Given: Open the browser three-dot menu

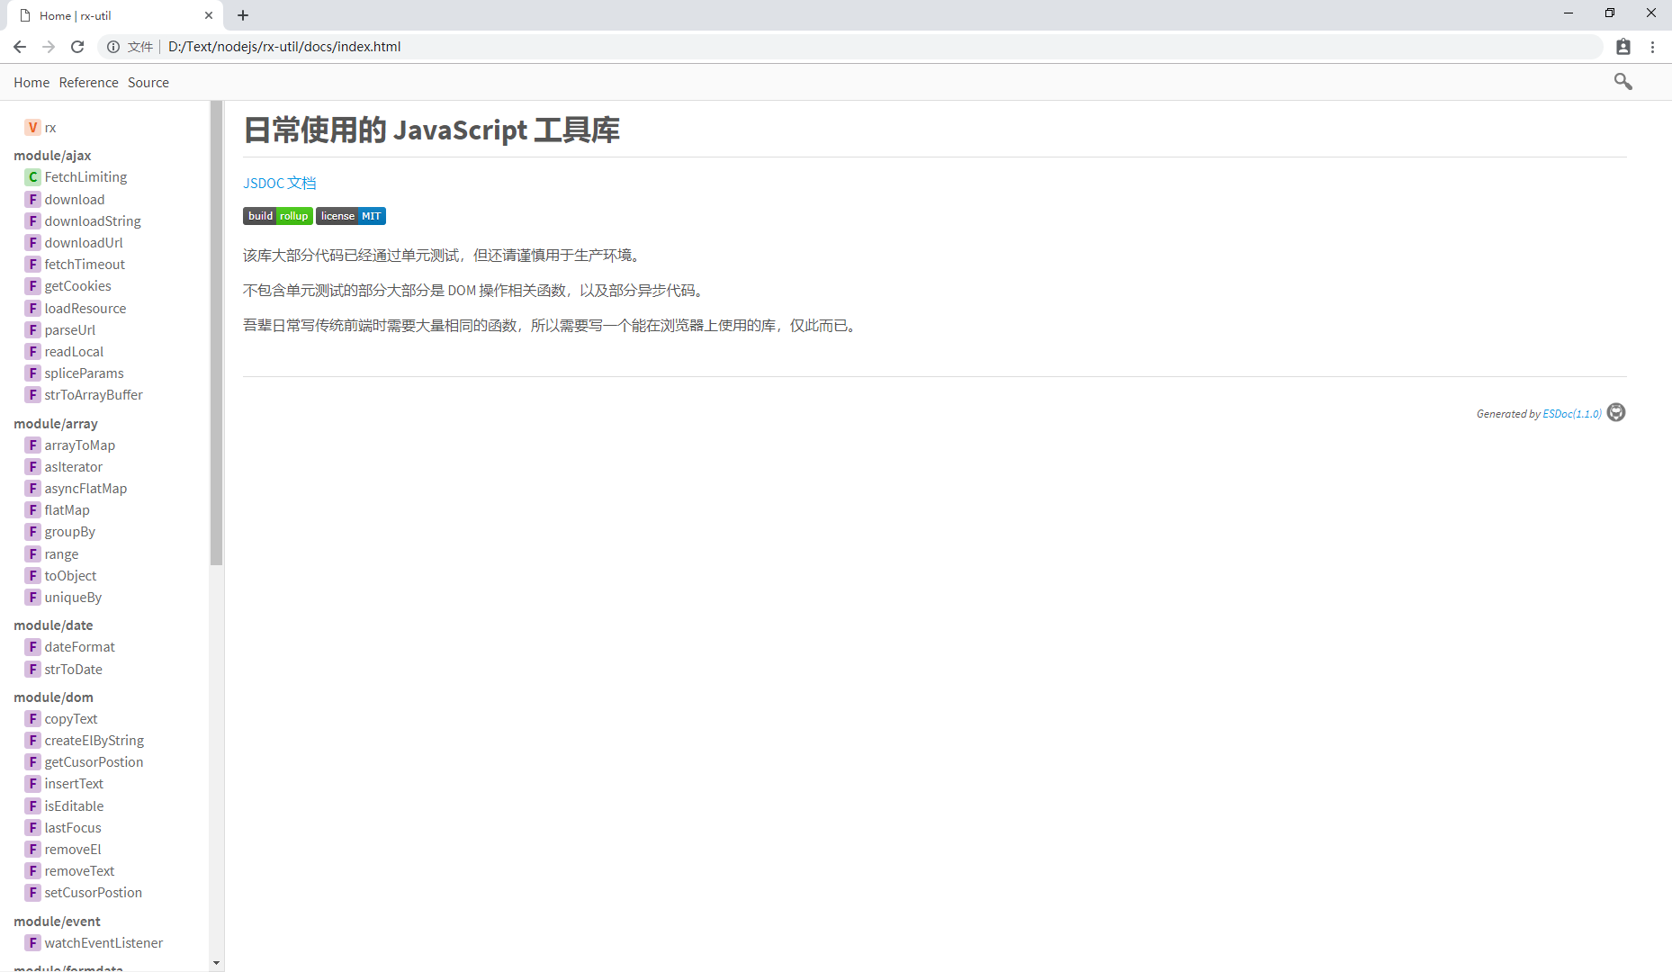Looking at the screenshot, I should 1652,47.
